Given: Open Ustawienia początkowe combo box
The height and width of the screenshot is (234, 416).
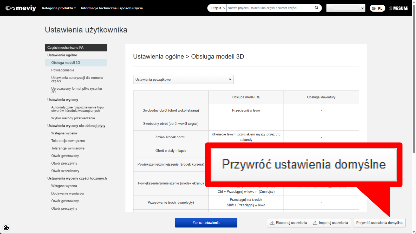Looking at the screenshot, I should click(x=183, y=79).
